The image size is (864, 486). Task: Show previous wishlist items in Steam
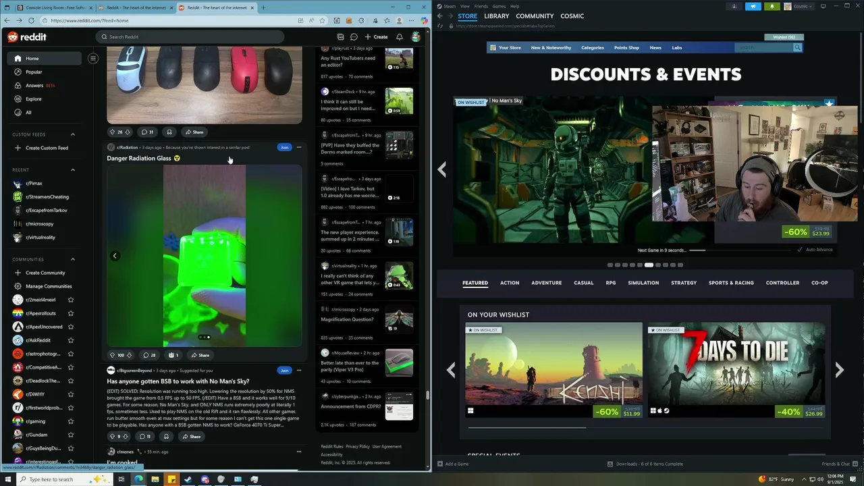pyautogui.click(x=451, y=370)
